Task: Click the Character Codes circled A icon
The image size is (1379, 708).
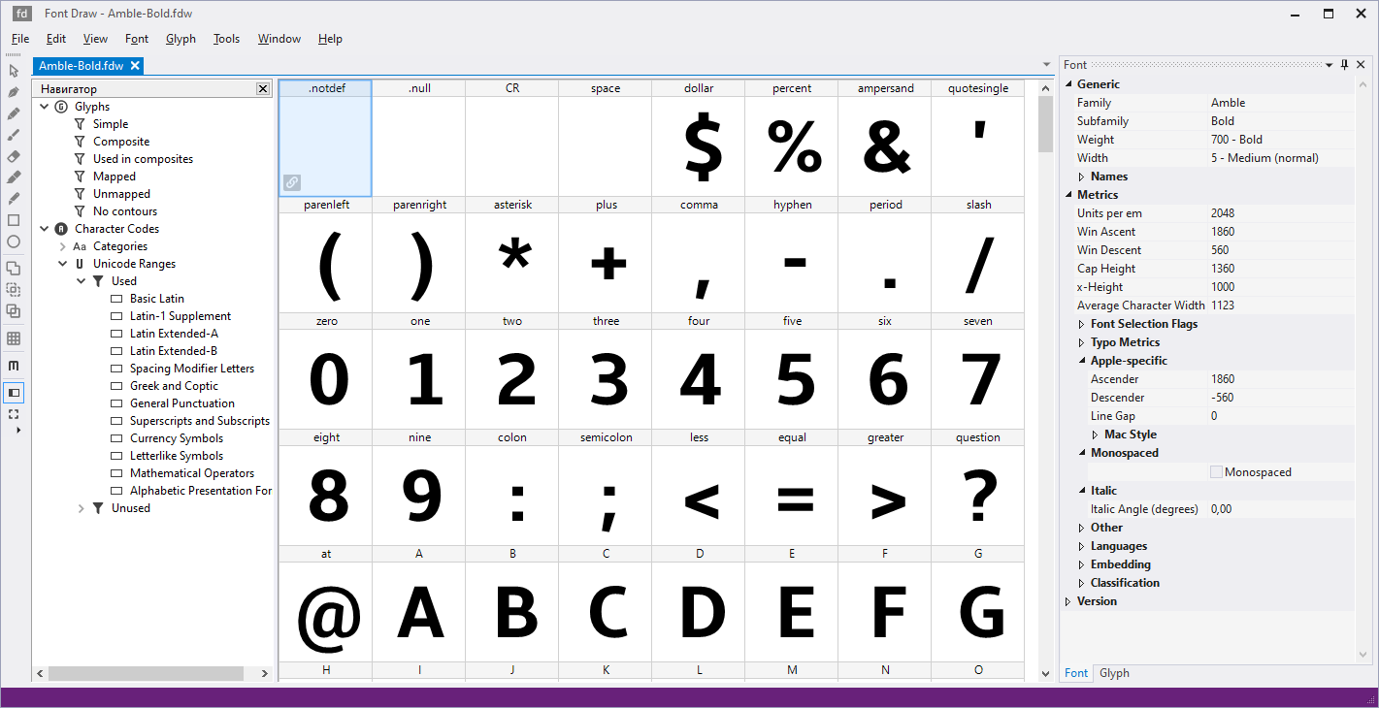Action: [61, 229]
